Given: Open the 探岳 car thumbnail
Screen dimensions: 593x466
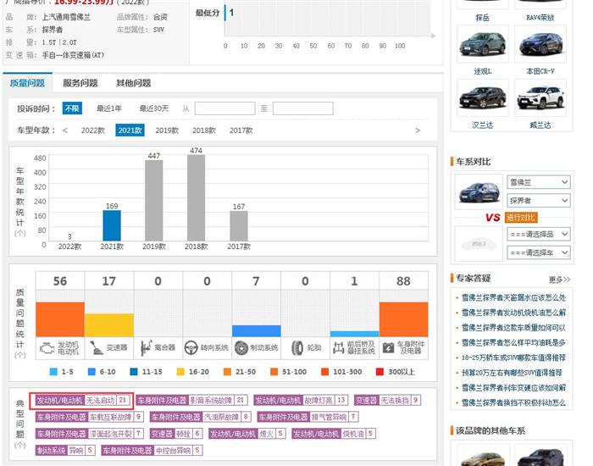Looking at the screenshot, I should pos(483,3).
